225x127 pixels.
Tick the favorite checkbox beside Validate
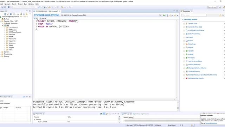184,51
